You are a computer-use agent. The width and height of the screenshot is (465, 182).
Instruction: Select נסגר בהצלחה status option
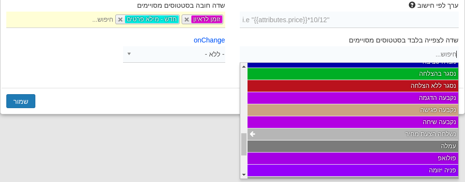(353, 74)
